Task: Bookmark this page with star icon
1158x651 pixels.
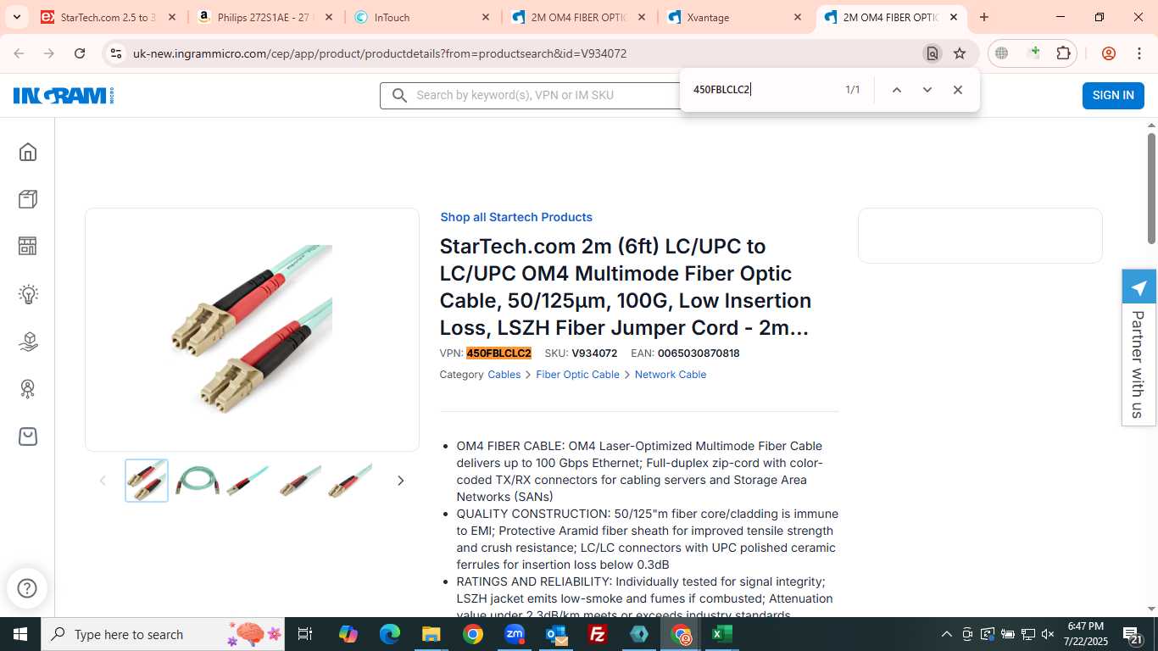Action: click(x=960, y=53)
